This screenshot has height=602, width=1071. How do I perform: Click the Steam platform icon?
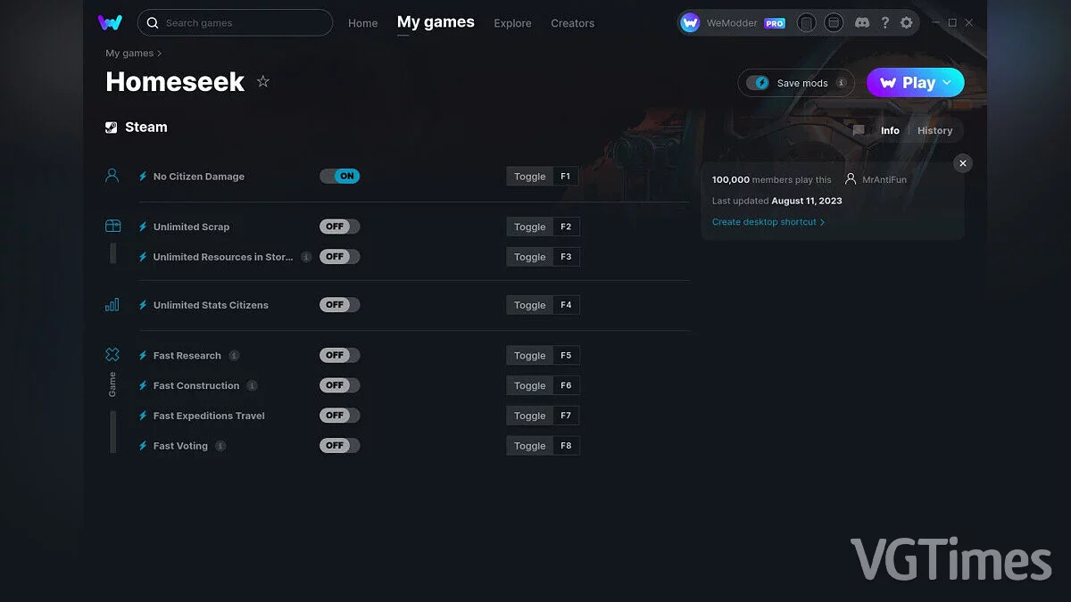coord(111,128)
